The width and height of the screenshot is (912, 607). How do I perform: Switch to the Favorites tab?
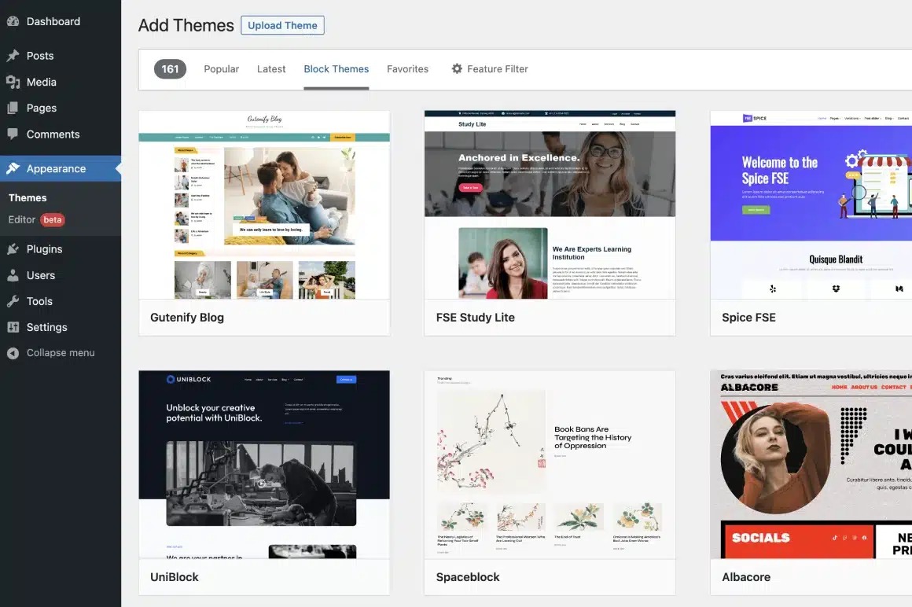(408, 69)
